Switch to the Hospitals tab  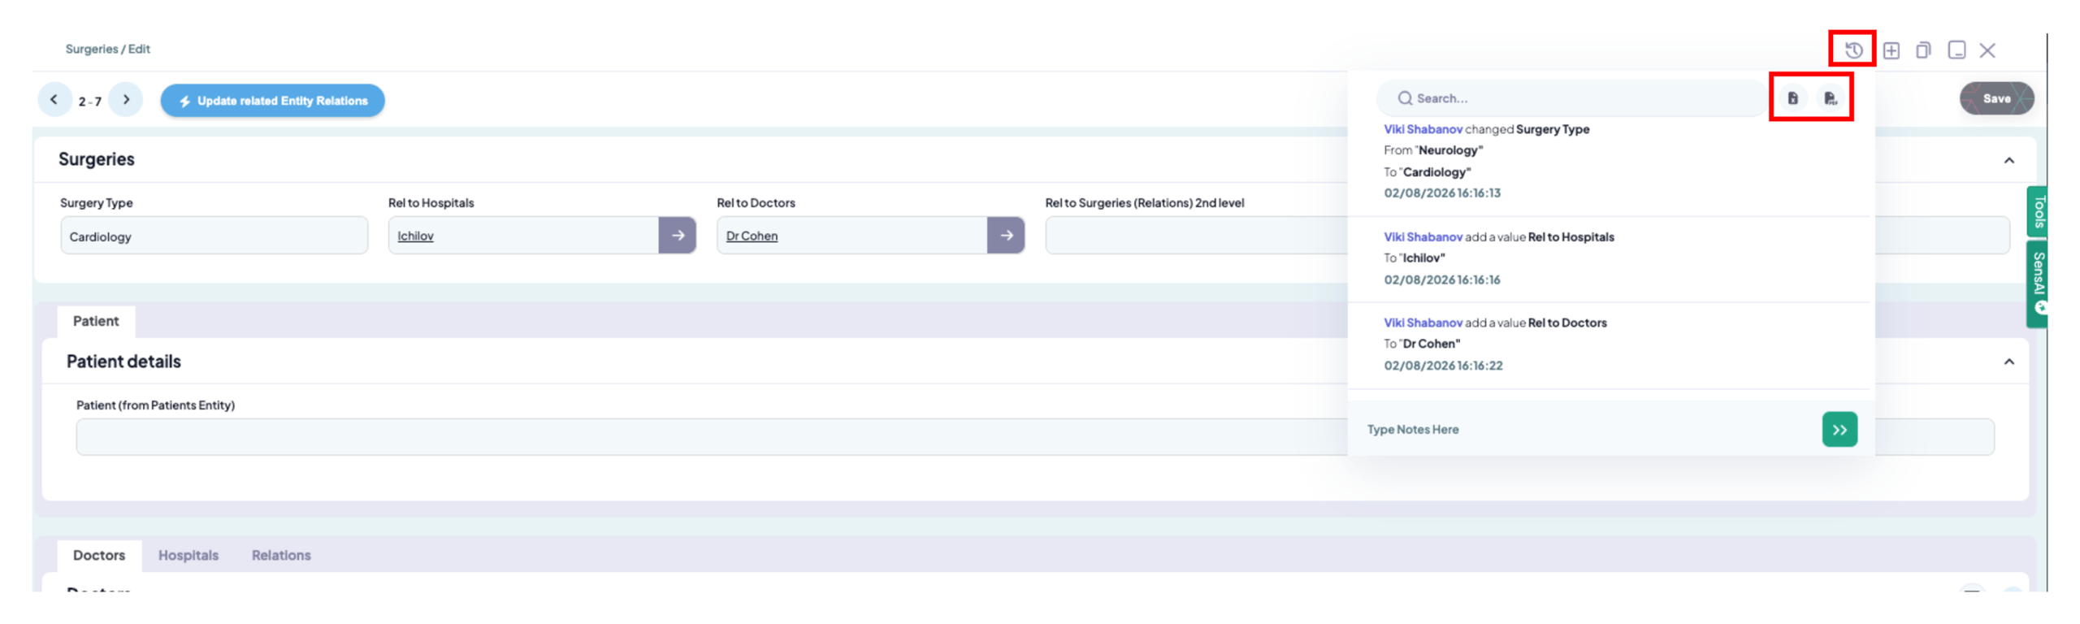pyautogui.click(x=188, y=556)
